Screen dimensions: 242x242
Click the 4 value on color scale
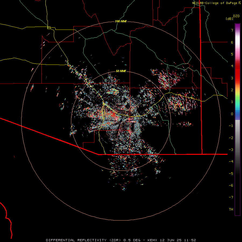[232, 66]
